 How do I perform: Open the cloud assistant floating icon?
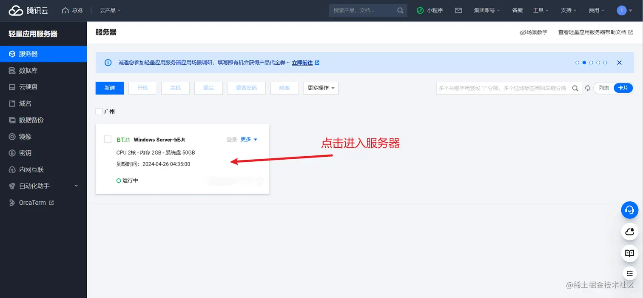tap(629, 232)
